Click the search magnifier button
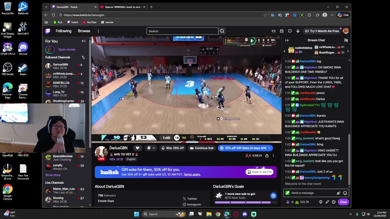390x219 pixels. tap(222, 31)
